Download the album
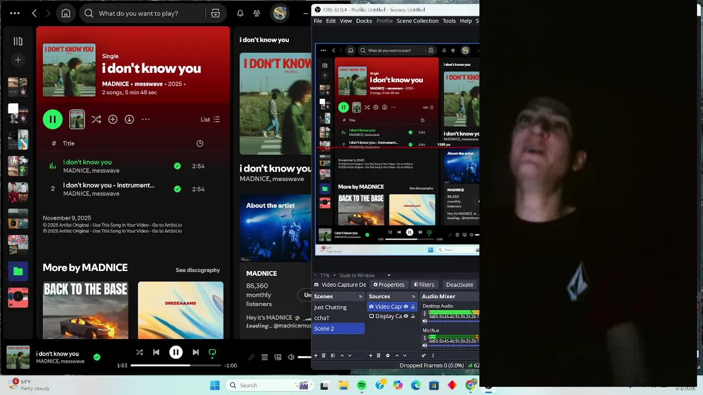Viewport: 703px width, 395px height. [129, 119]
